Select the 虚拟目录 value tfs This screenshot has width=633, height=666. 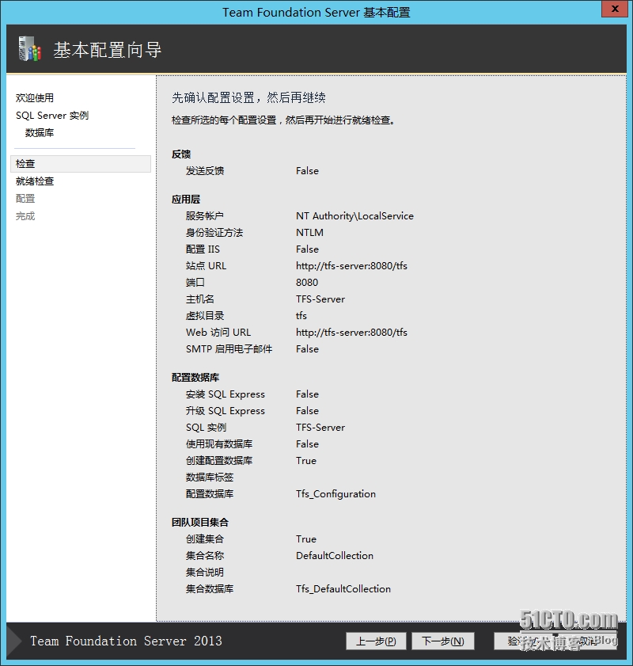pyautogui.click(x=301, y=316)
